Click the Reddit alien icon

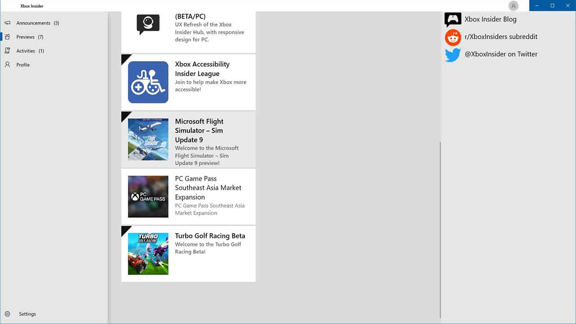tap(453, 37)
